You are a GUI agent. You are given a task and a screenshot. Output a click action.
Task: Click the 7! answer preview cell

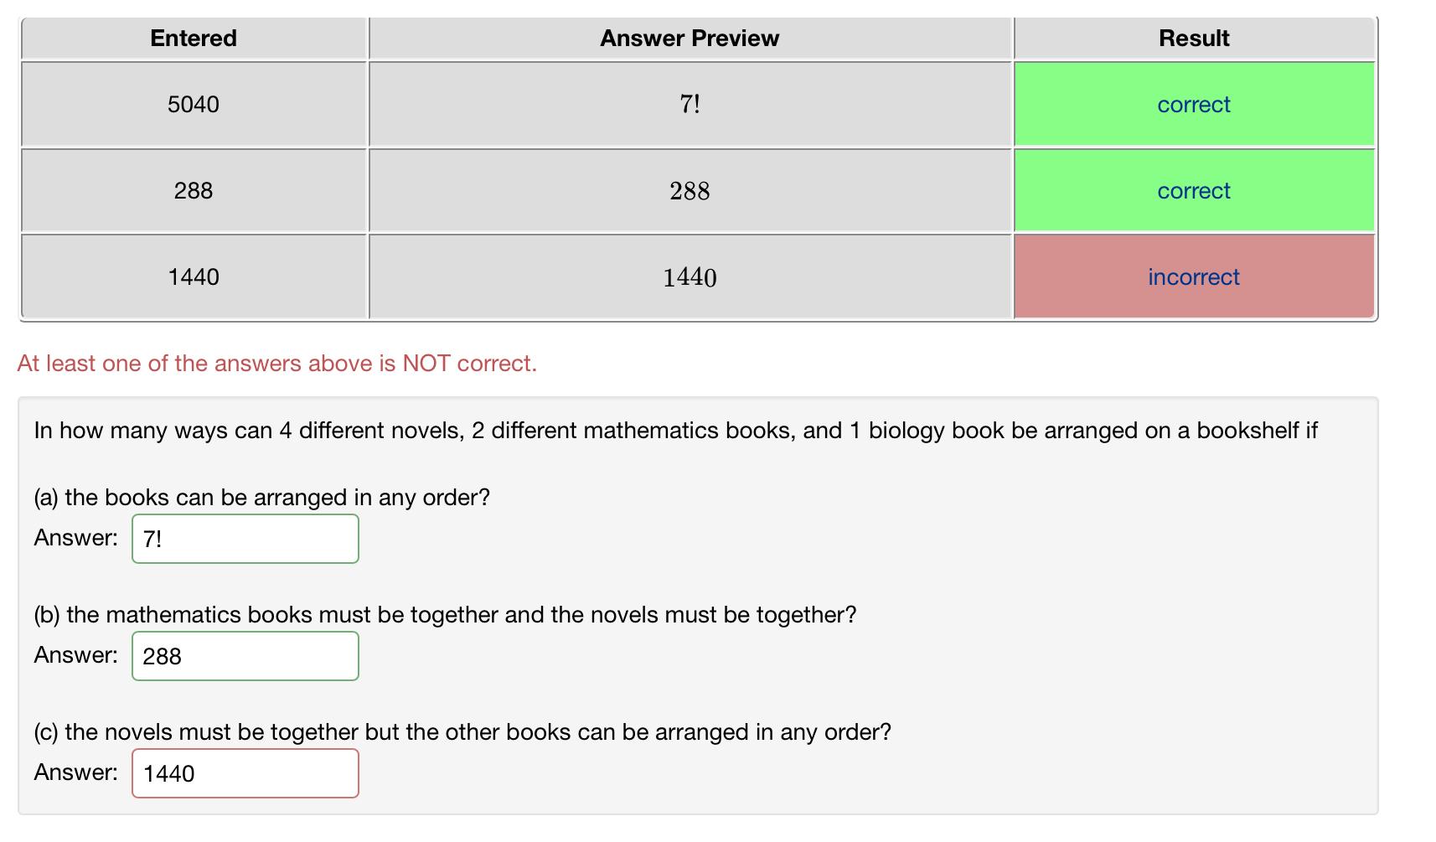pyautogui.click(x=689, y=104)
